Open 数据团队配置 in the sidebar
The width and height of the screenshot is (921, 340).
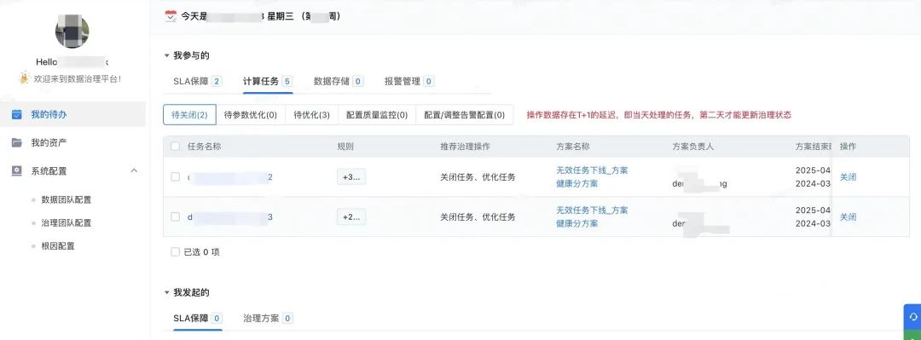click(67, 199)
